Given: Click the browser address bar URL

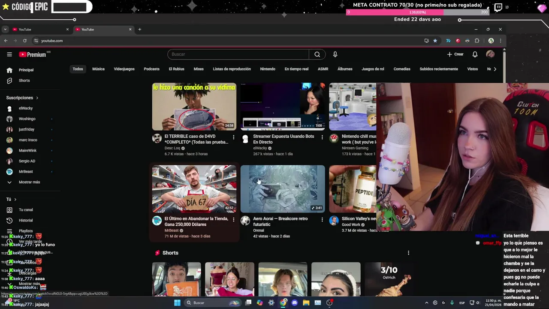Looking at the screenshot, I should coord(52,41).
